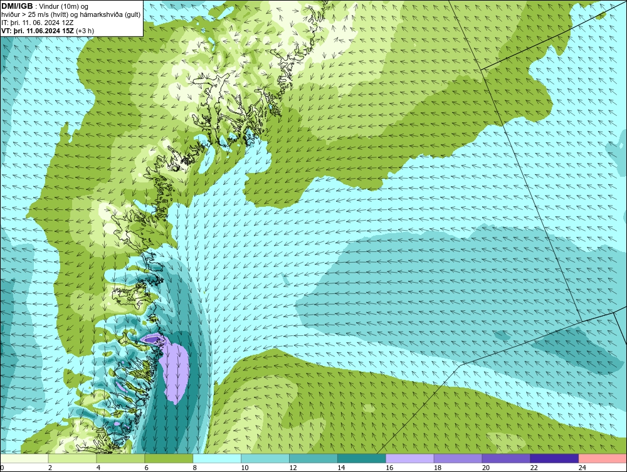Image resolution: width=627 pixels, height=472 pixels.
Task: Click the legend label '24'
Action: (582, 468)
